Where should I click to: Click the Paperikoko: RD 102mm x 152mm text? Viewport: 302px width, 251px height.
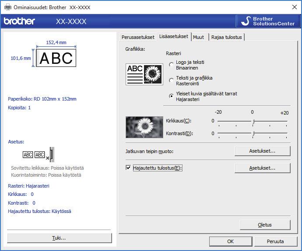(x=42, y=99)
